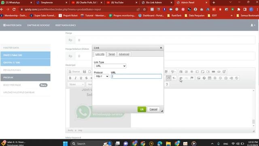The image size is (259, 146).
Task: Insert a form Button via toolbar icon
Action: tap(213, 72)
